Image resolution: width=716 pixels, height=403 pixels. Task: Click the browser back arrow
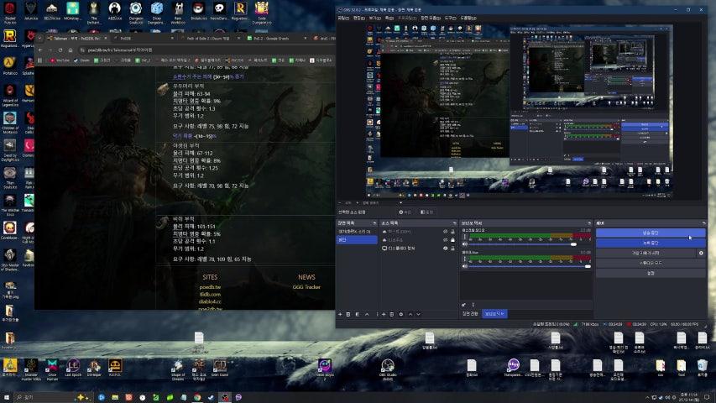39,50
